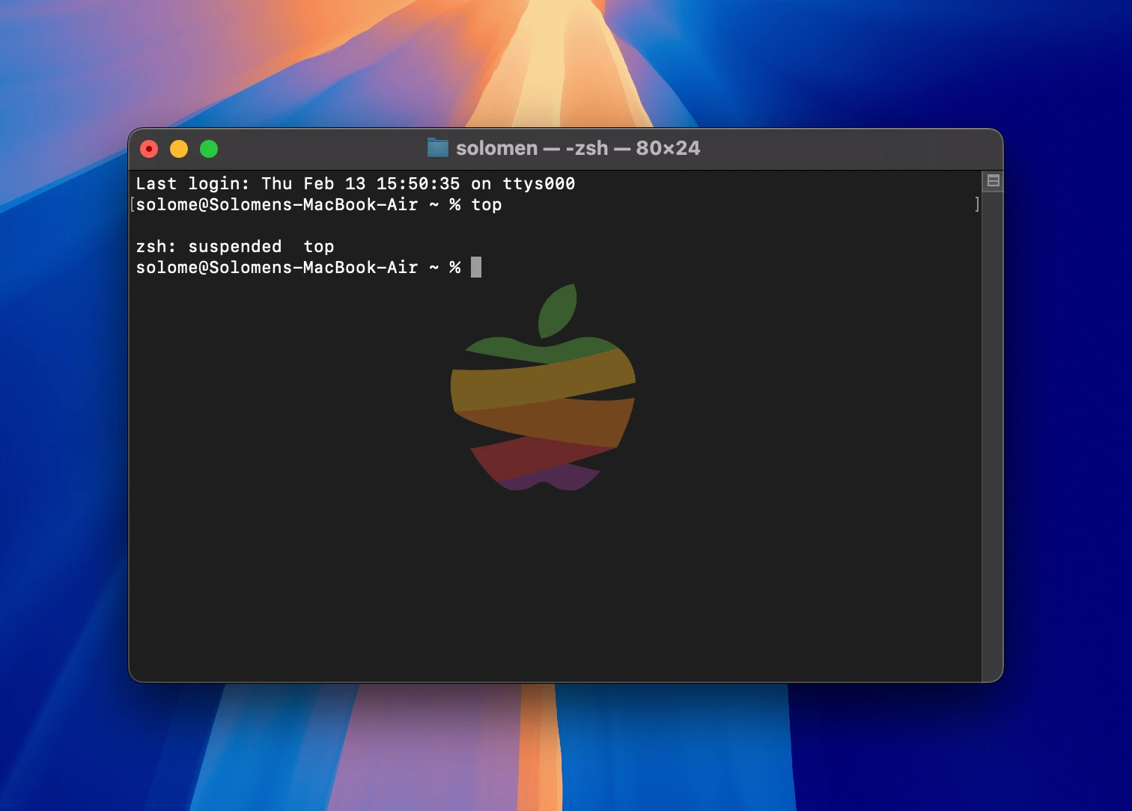Viewport: 1132px width, 811px height.
Task: Click the "zsh: suspended top" output line
Action: pos(235,246)
